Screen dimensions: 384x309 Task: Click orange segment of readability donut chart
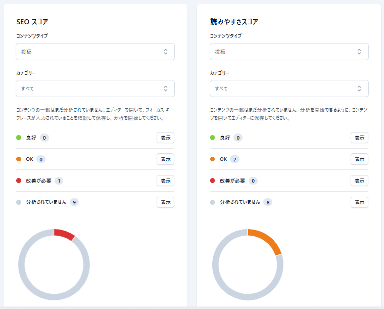pos(268,240)
